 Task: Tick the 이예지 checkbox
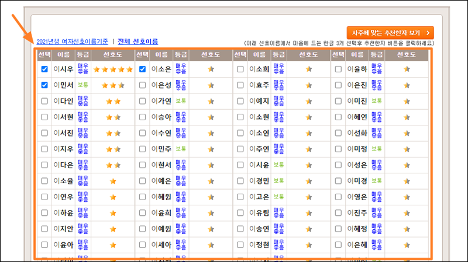click(240, 101)
